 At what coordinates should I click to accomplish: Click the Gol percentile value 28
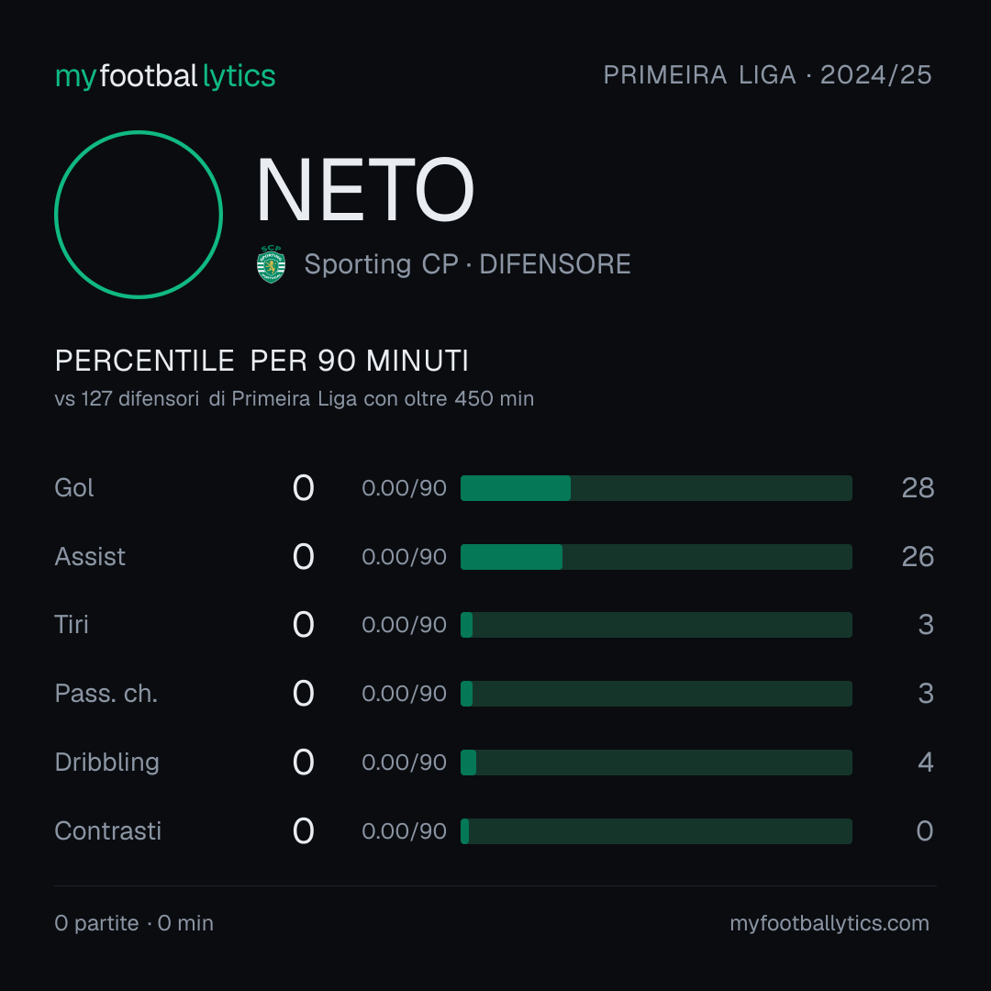click(918, 488)
